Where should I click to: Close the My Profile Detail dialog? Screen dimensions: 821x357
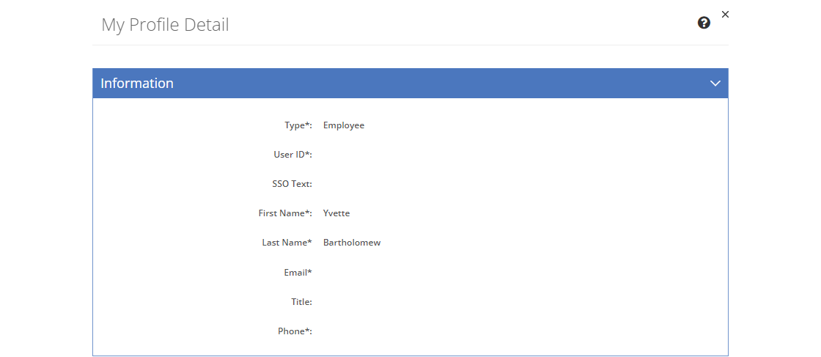[x=725, y=15]
